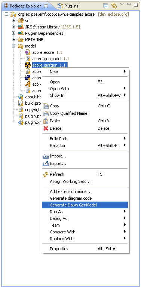
Task: Select the acore.genmodel file
Action: [47, 59]
